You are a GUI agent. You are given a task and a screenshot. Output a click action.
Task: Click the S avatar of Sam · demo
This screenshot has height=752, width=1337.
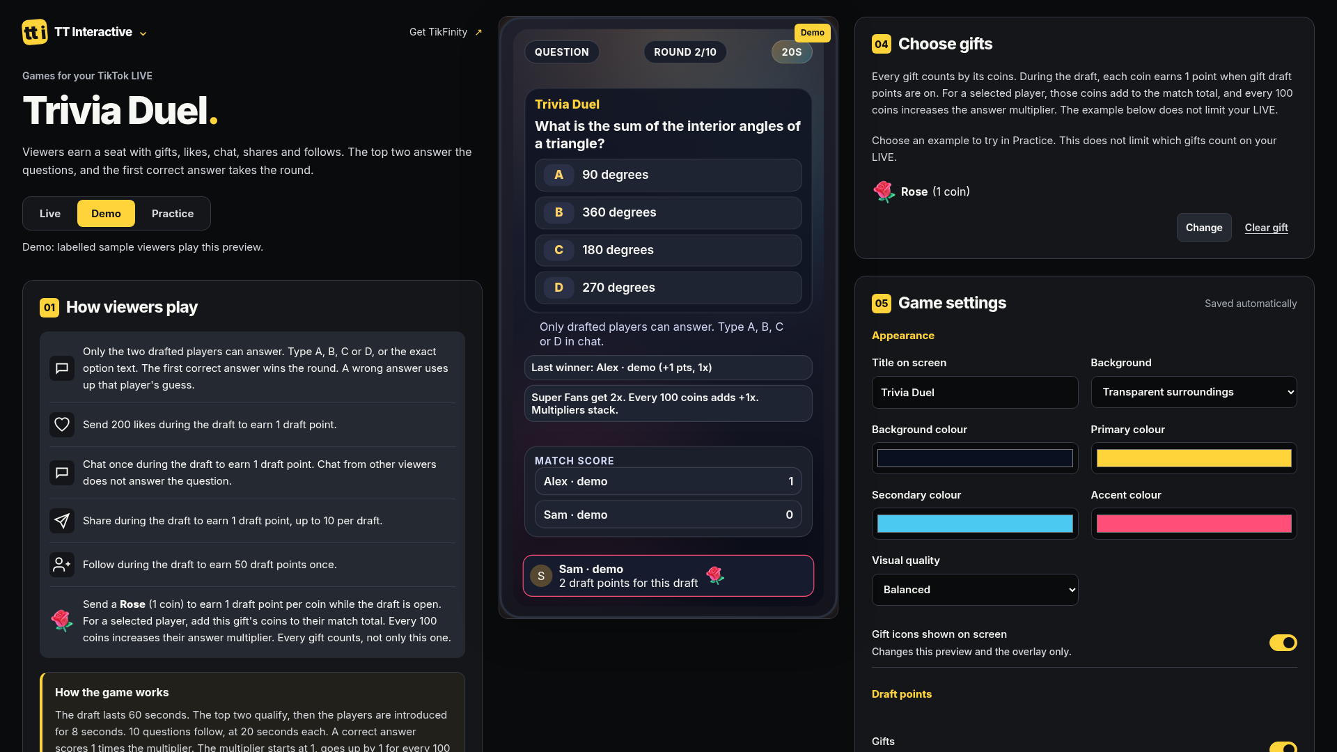pos(541,576)
